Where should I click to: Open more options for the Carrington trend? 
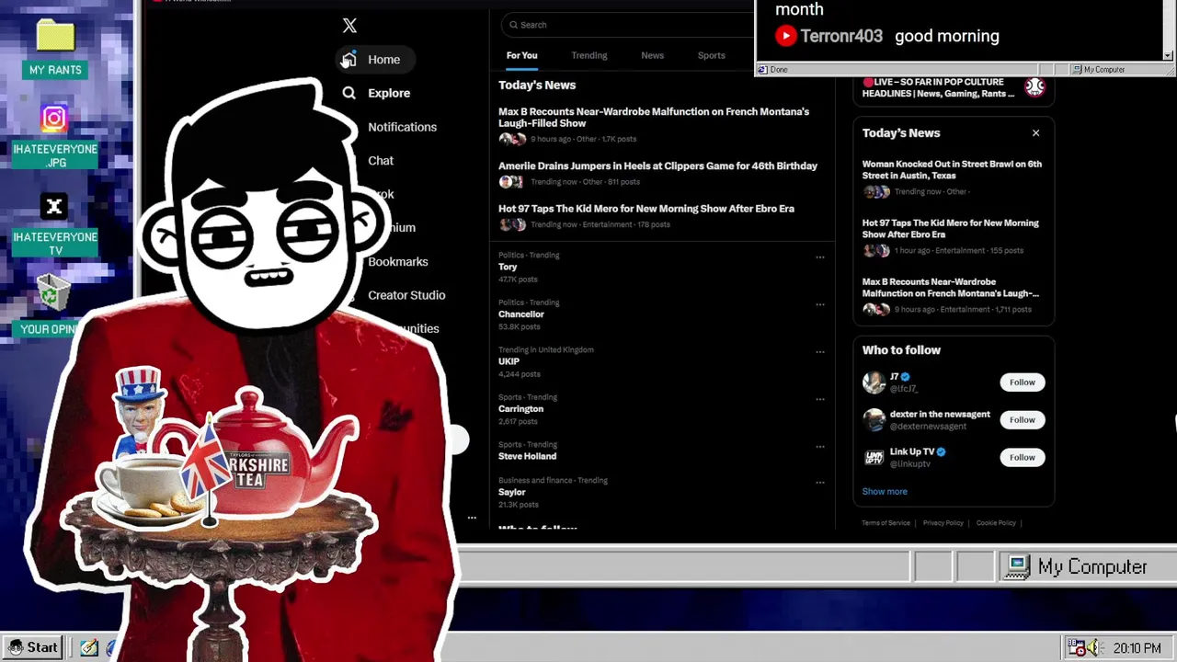(820, 399)
